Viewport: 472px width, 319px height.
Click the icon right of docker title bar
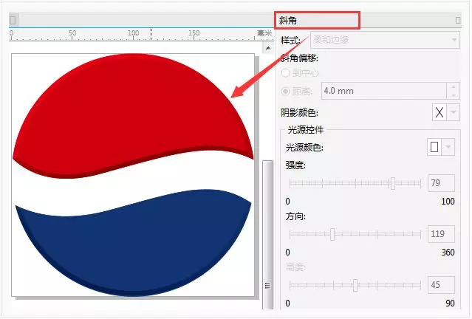(x=458, y=21)
